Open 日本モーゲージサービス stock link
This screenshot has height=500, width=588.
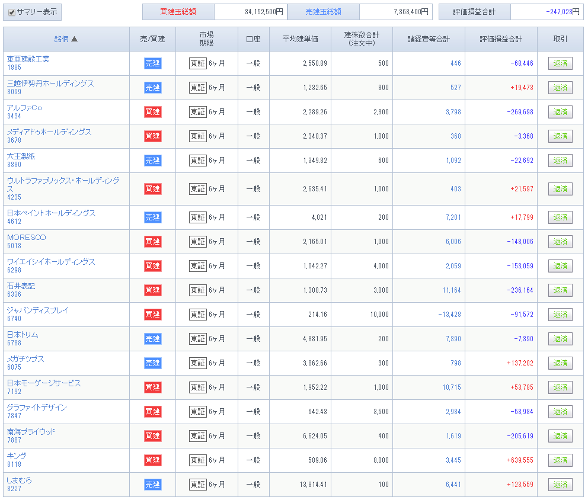[44, 383]
